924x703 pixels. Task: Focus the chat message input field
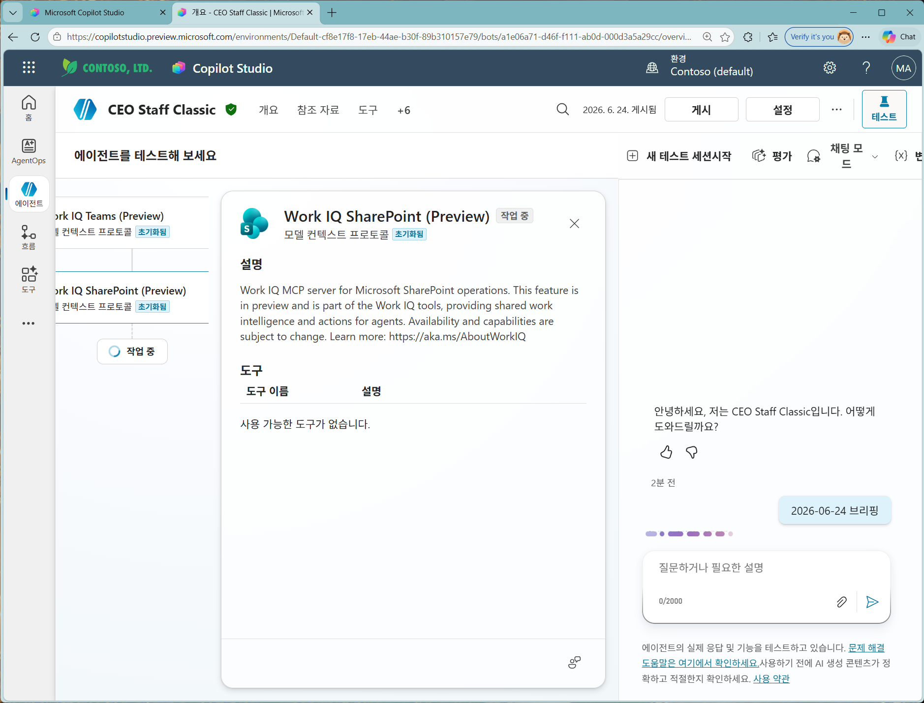[766, 568]
